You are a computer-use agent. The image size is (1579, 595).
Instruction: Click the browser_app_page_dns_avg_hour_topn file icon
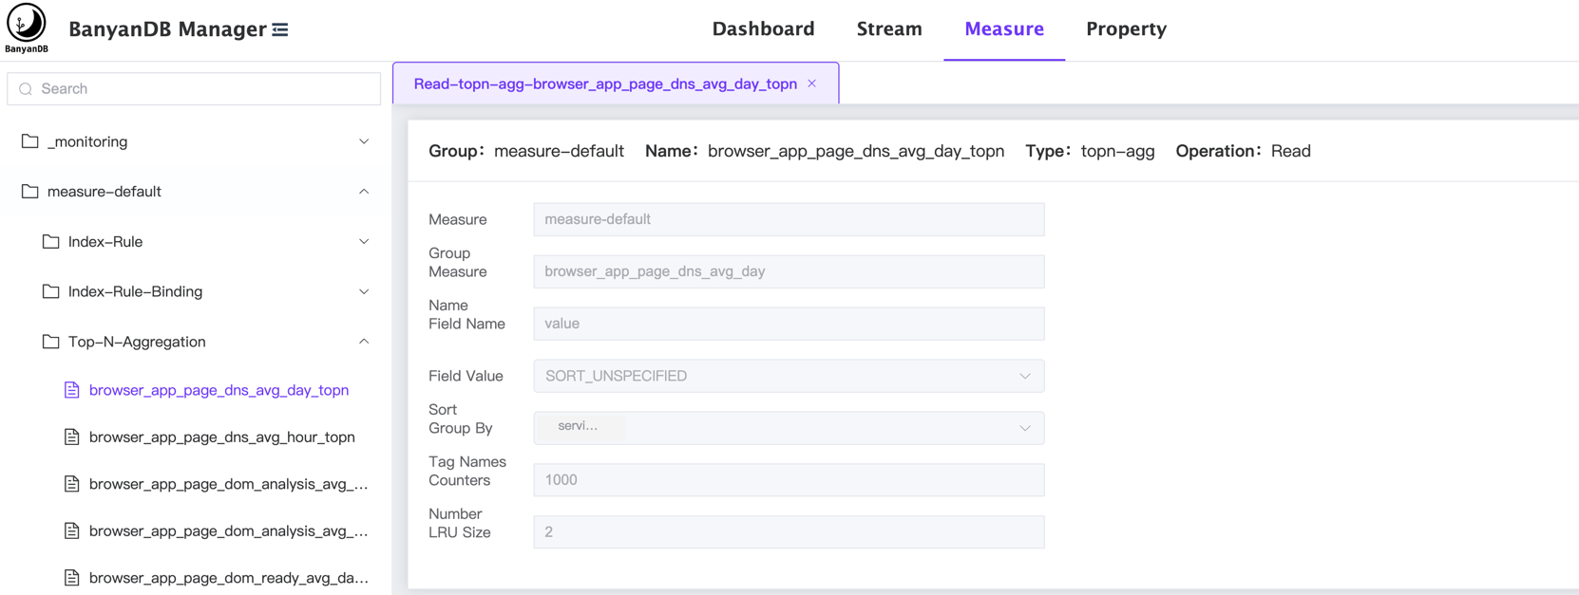pos(72,437)
